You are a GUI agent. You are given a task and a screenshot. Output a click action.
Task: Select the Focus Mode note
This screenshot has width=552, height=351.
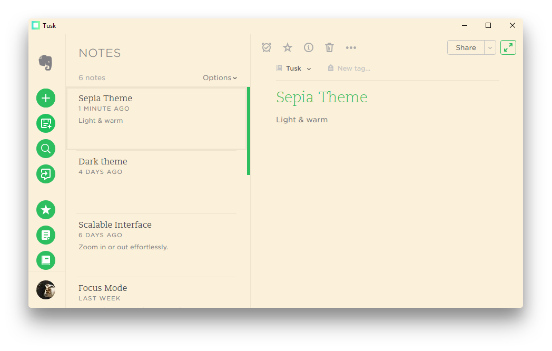pos(156,292)
